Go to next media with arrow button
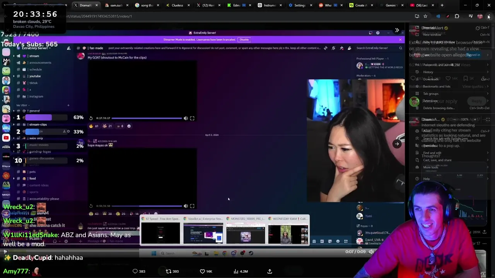 (x=397, y=144)
